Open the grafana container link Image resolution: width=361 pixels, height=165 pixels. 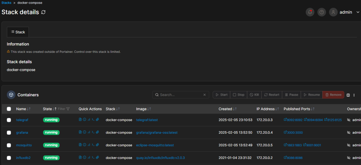[22, 132]
